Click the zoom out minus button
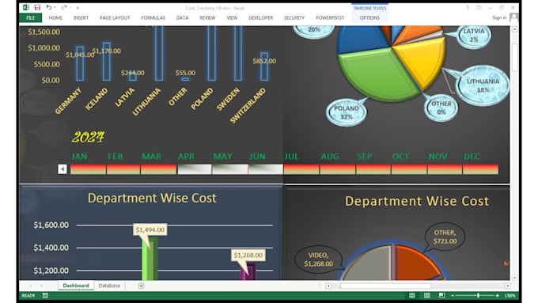The image size is (538, 303). [x=453, y=295]
